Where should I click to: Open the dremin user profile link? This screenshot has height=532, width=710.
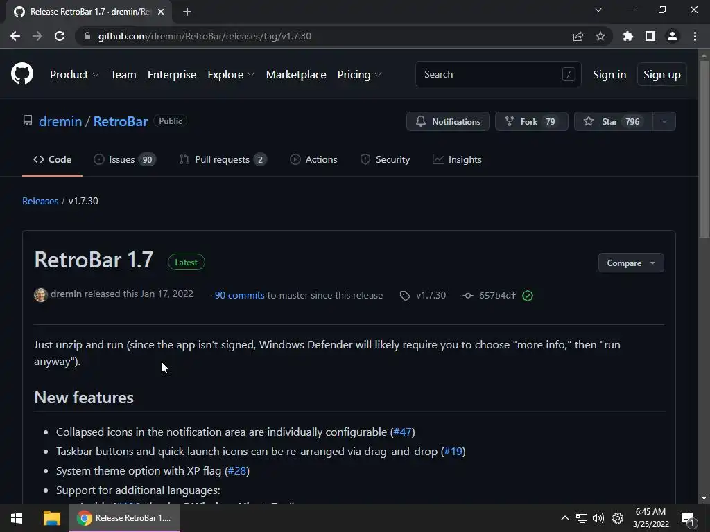(x=60, y=121)
